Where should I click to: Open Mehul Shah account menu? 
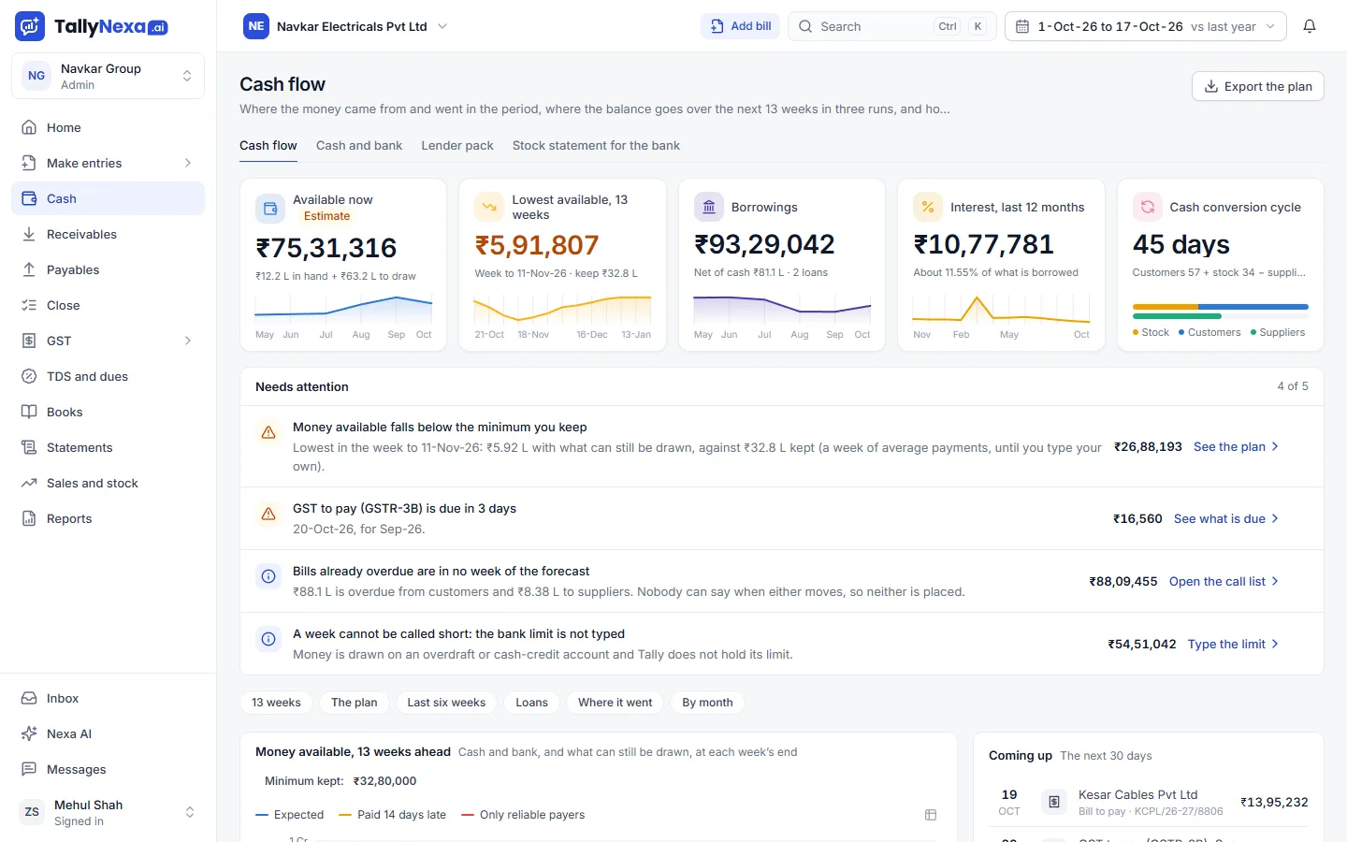109,812
